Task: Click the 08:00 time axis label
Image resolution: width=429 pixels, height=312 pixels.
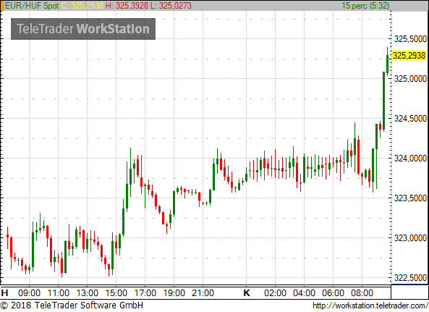Action: (362, 293)
